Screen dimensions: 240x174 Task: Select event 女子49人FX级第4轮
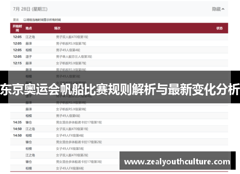point(70,136)
